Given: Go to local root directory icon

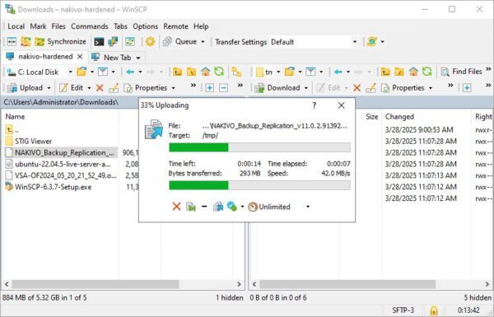Looking at the screenshot, I should pos(191,72).
